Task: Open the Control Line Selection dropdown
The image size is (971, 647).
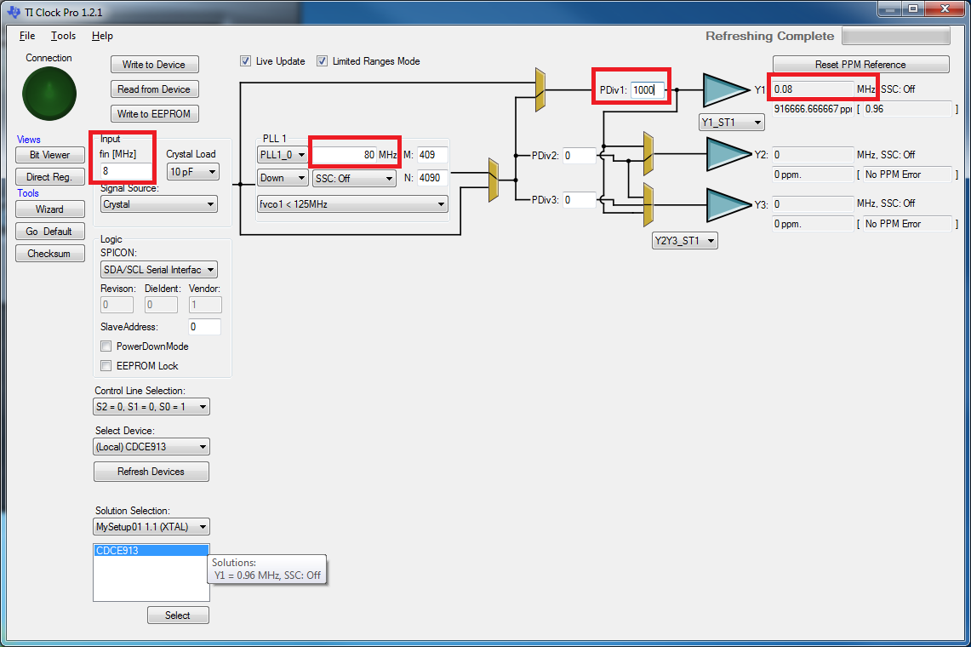Action: (151, 407)
